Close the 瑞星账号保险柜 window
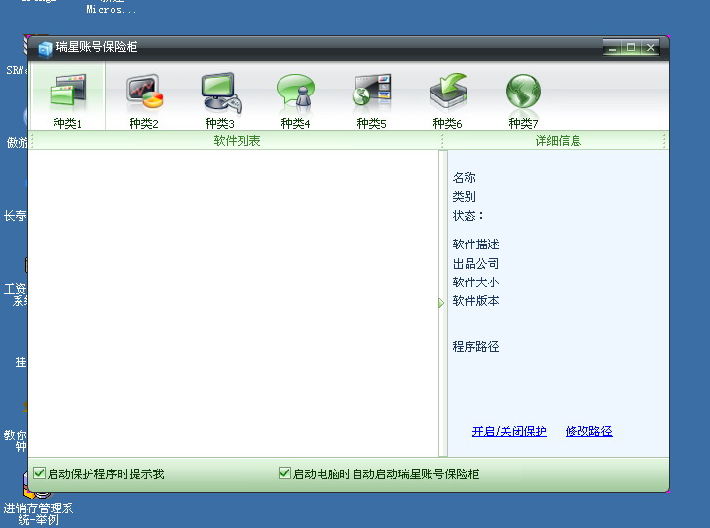 click(651, 47)
